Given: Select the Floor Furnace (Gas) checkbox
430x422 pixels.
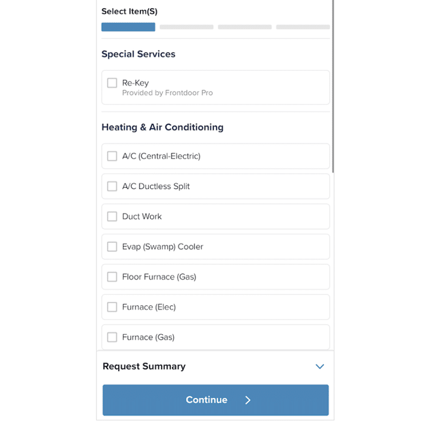Looking at the screenshot, I should [x=112, y=277].
